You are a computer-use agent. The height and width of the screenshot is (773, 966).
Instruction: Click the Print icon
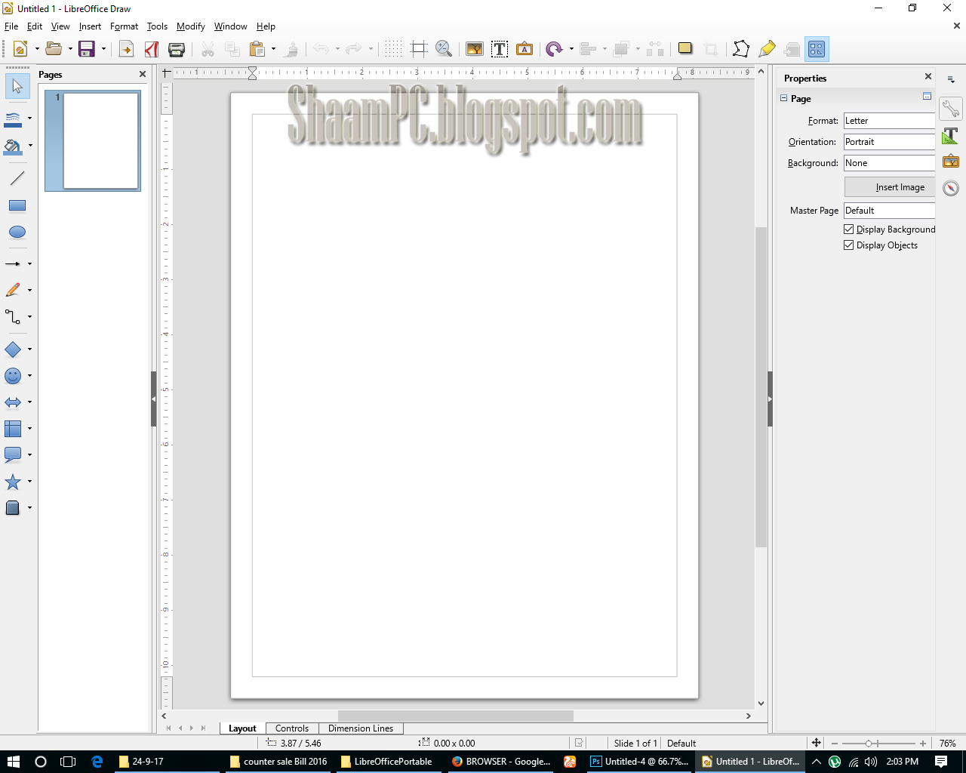[x=177, y=49]
